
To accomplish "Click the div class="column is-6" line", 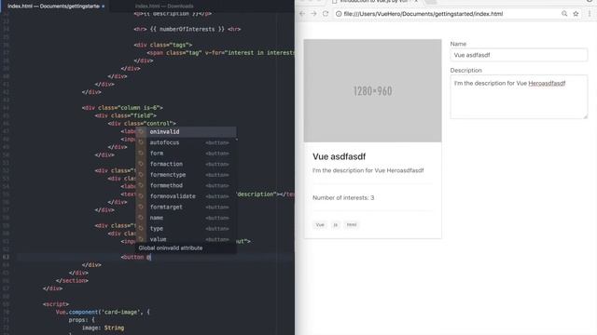I will [122, 108].
